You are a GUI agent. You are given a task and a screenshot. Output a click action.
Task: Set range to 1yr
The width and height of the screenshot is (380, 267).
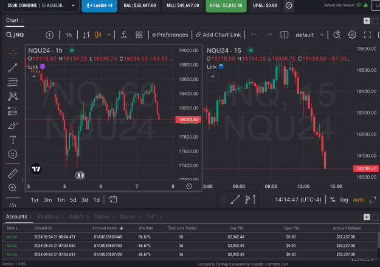35,199
